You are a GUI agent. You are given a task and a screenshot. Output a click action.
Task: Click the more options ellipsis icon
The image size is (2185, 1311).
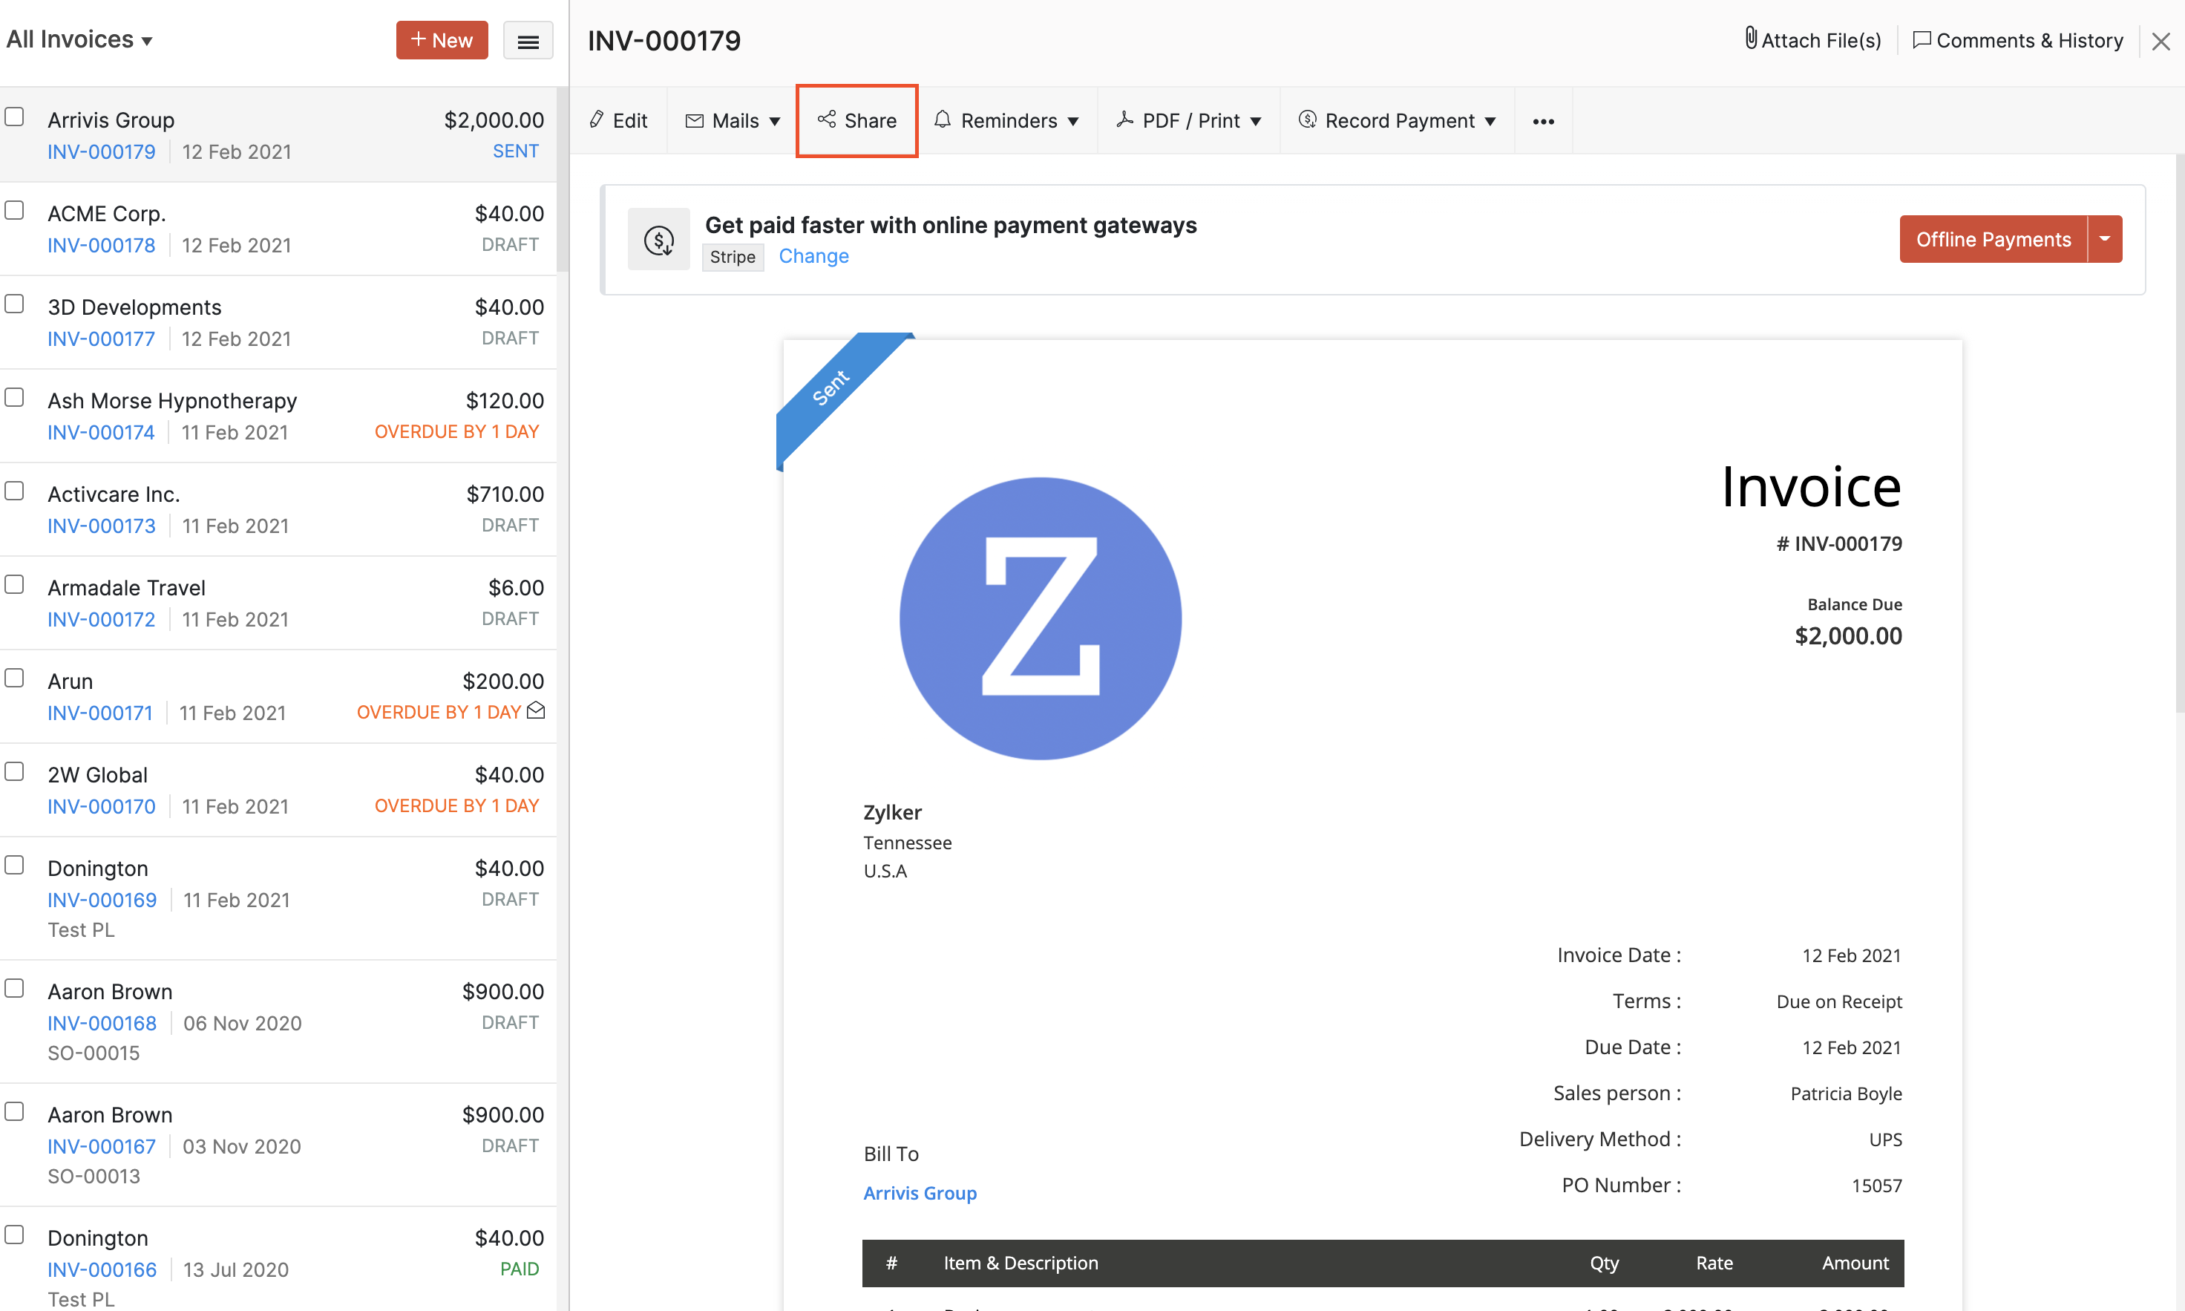(1543, 121)
